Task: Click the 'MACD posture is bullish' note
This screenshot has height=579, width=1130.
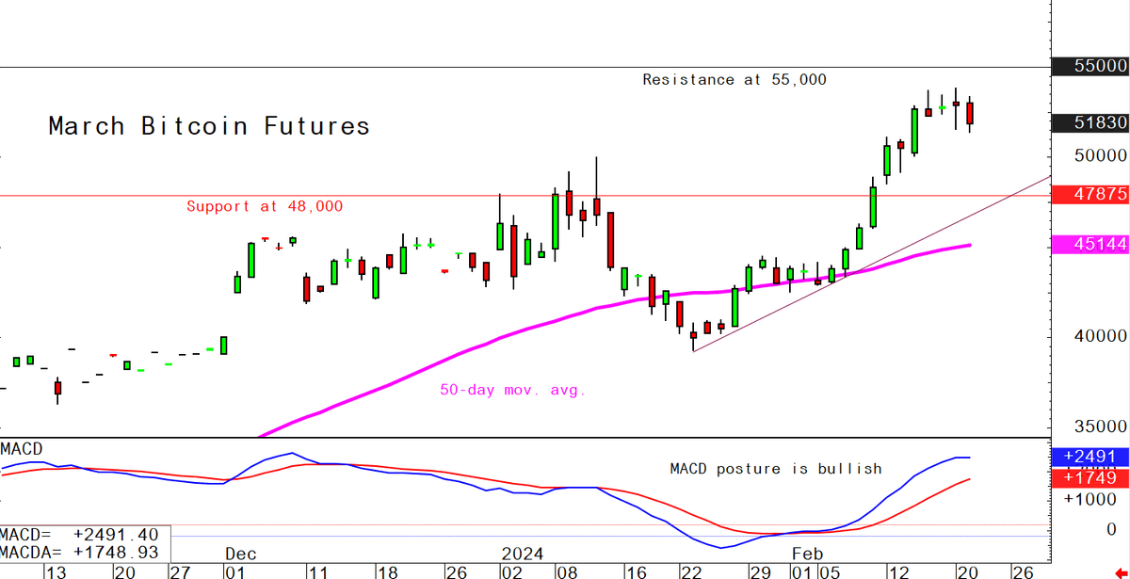Action: click(x=776, y=468)
